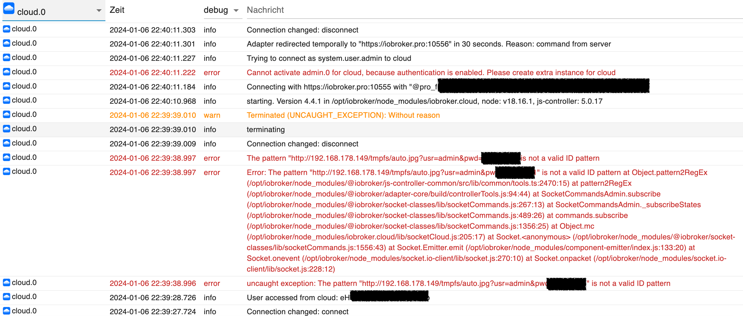Click cloud icon on 'Cannot activate admin.0' row
743x316 pixels.
coord(7,72)
